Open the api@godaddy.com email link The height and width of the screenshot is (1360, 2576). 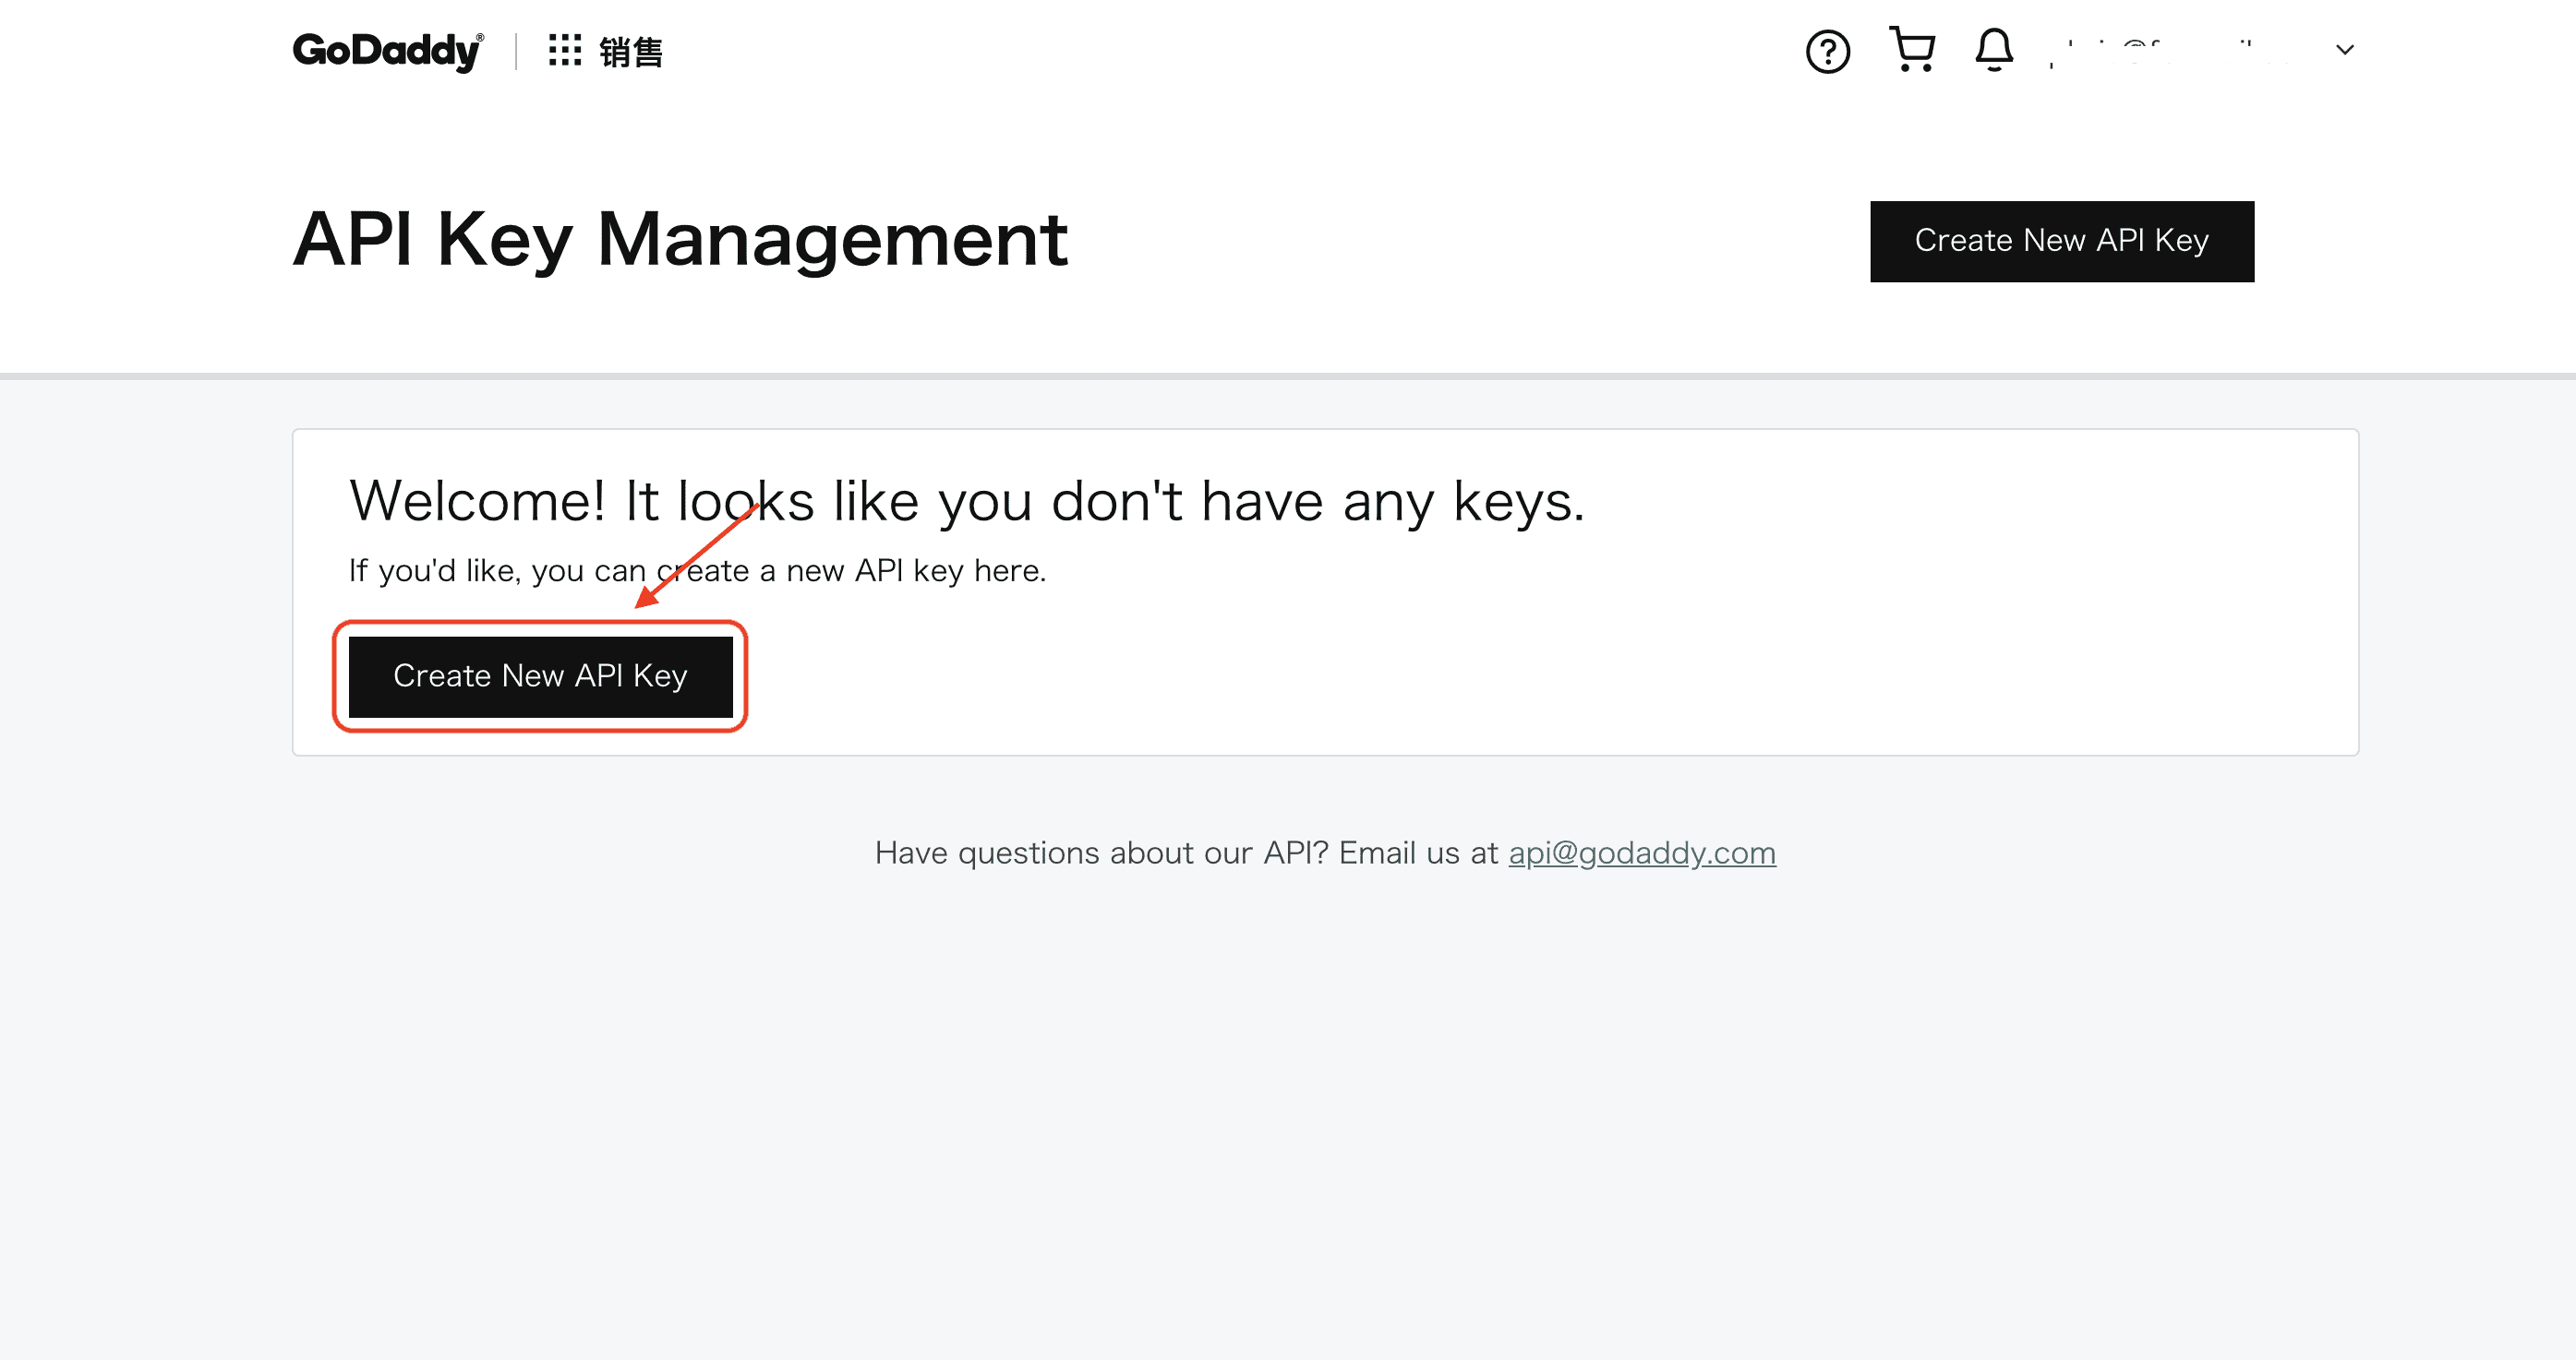[1641, 853]
